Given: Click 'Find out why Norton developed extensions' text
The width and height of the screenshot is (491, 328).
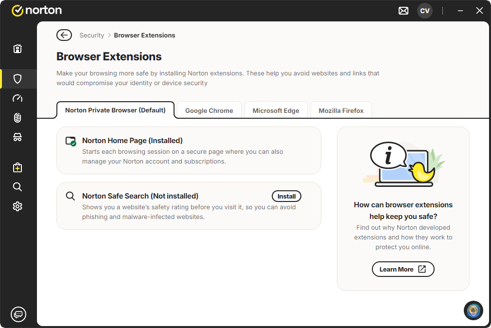Looking at the screenshot, I should point(403,237).
